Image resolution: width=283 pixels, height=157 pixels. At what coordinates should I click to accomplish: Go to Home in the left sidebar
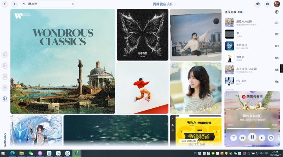click(x=5, y=54)
